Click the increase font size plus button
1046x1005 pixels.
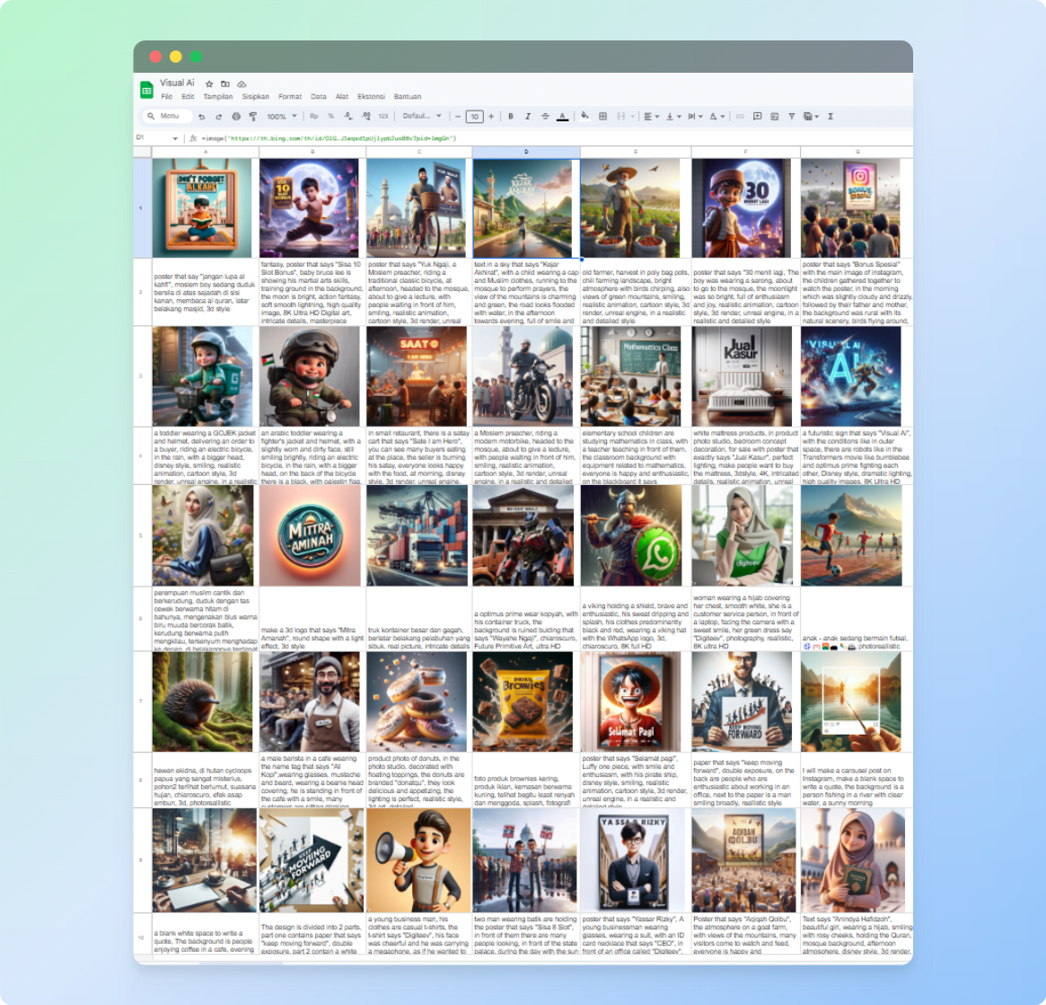[x=491, y=116]
